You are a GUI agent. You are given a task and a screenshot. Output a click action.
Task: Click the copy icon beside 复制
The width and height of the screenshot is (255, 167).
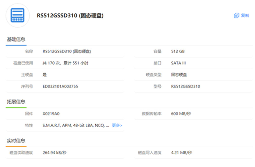pos(237,15)
